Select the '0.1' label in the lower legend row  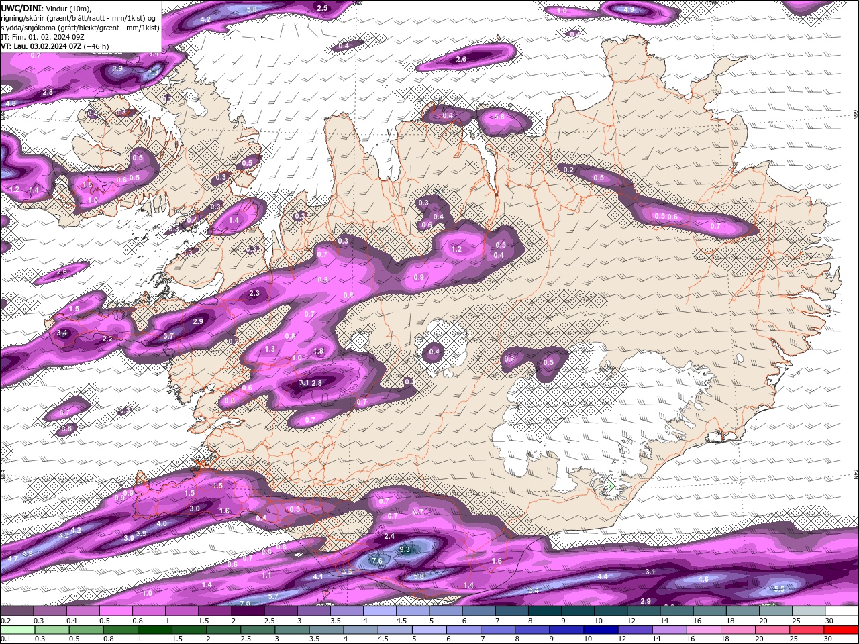(x=5, y=639)
